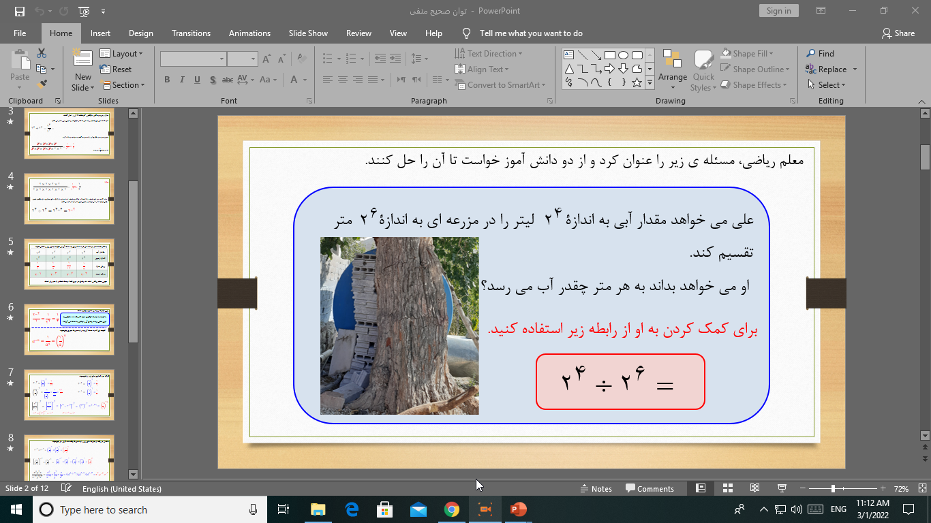Image resolution: width=931 pixels, height=523 pixels.
Task: Select slide 6 thumbnail
Action: click(69, 330)
